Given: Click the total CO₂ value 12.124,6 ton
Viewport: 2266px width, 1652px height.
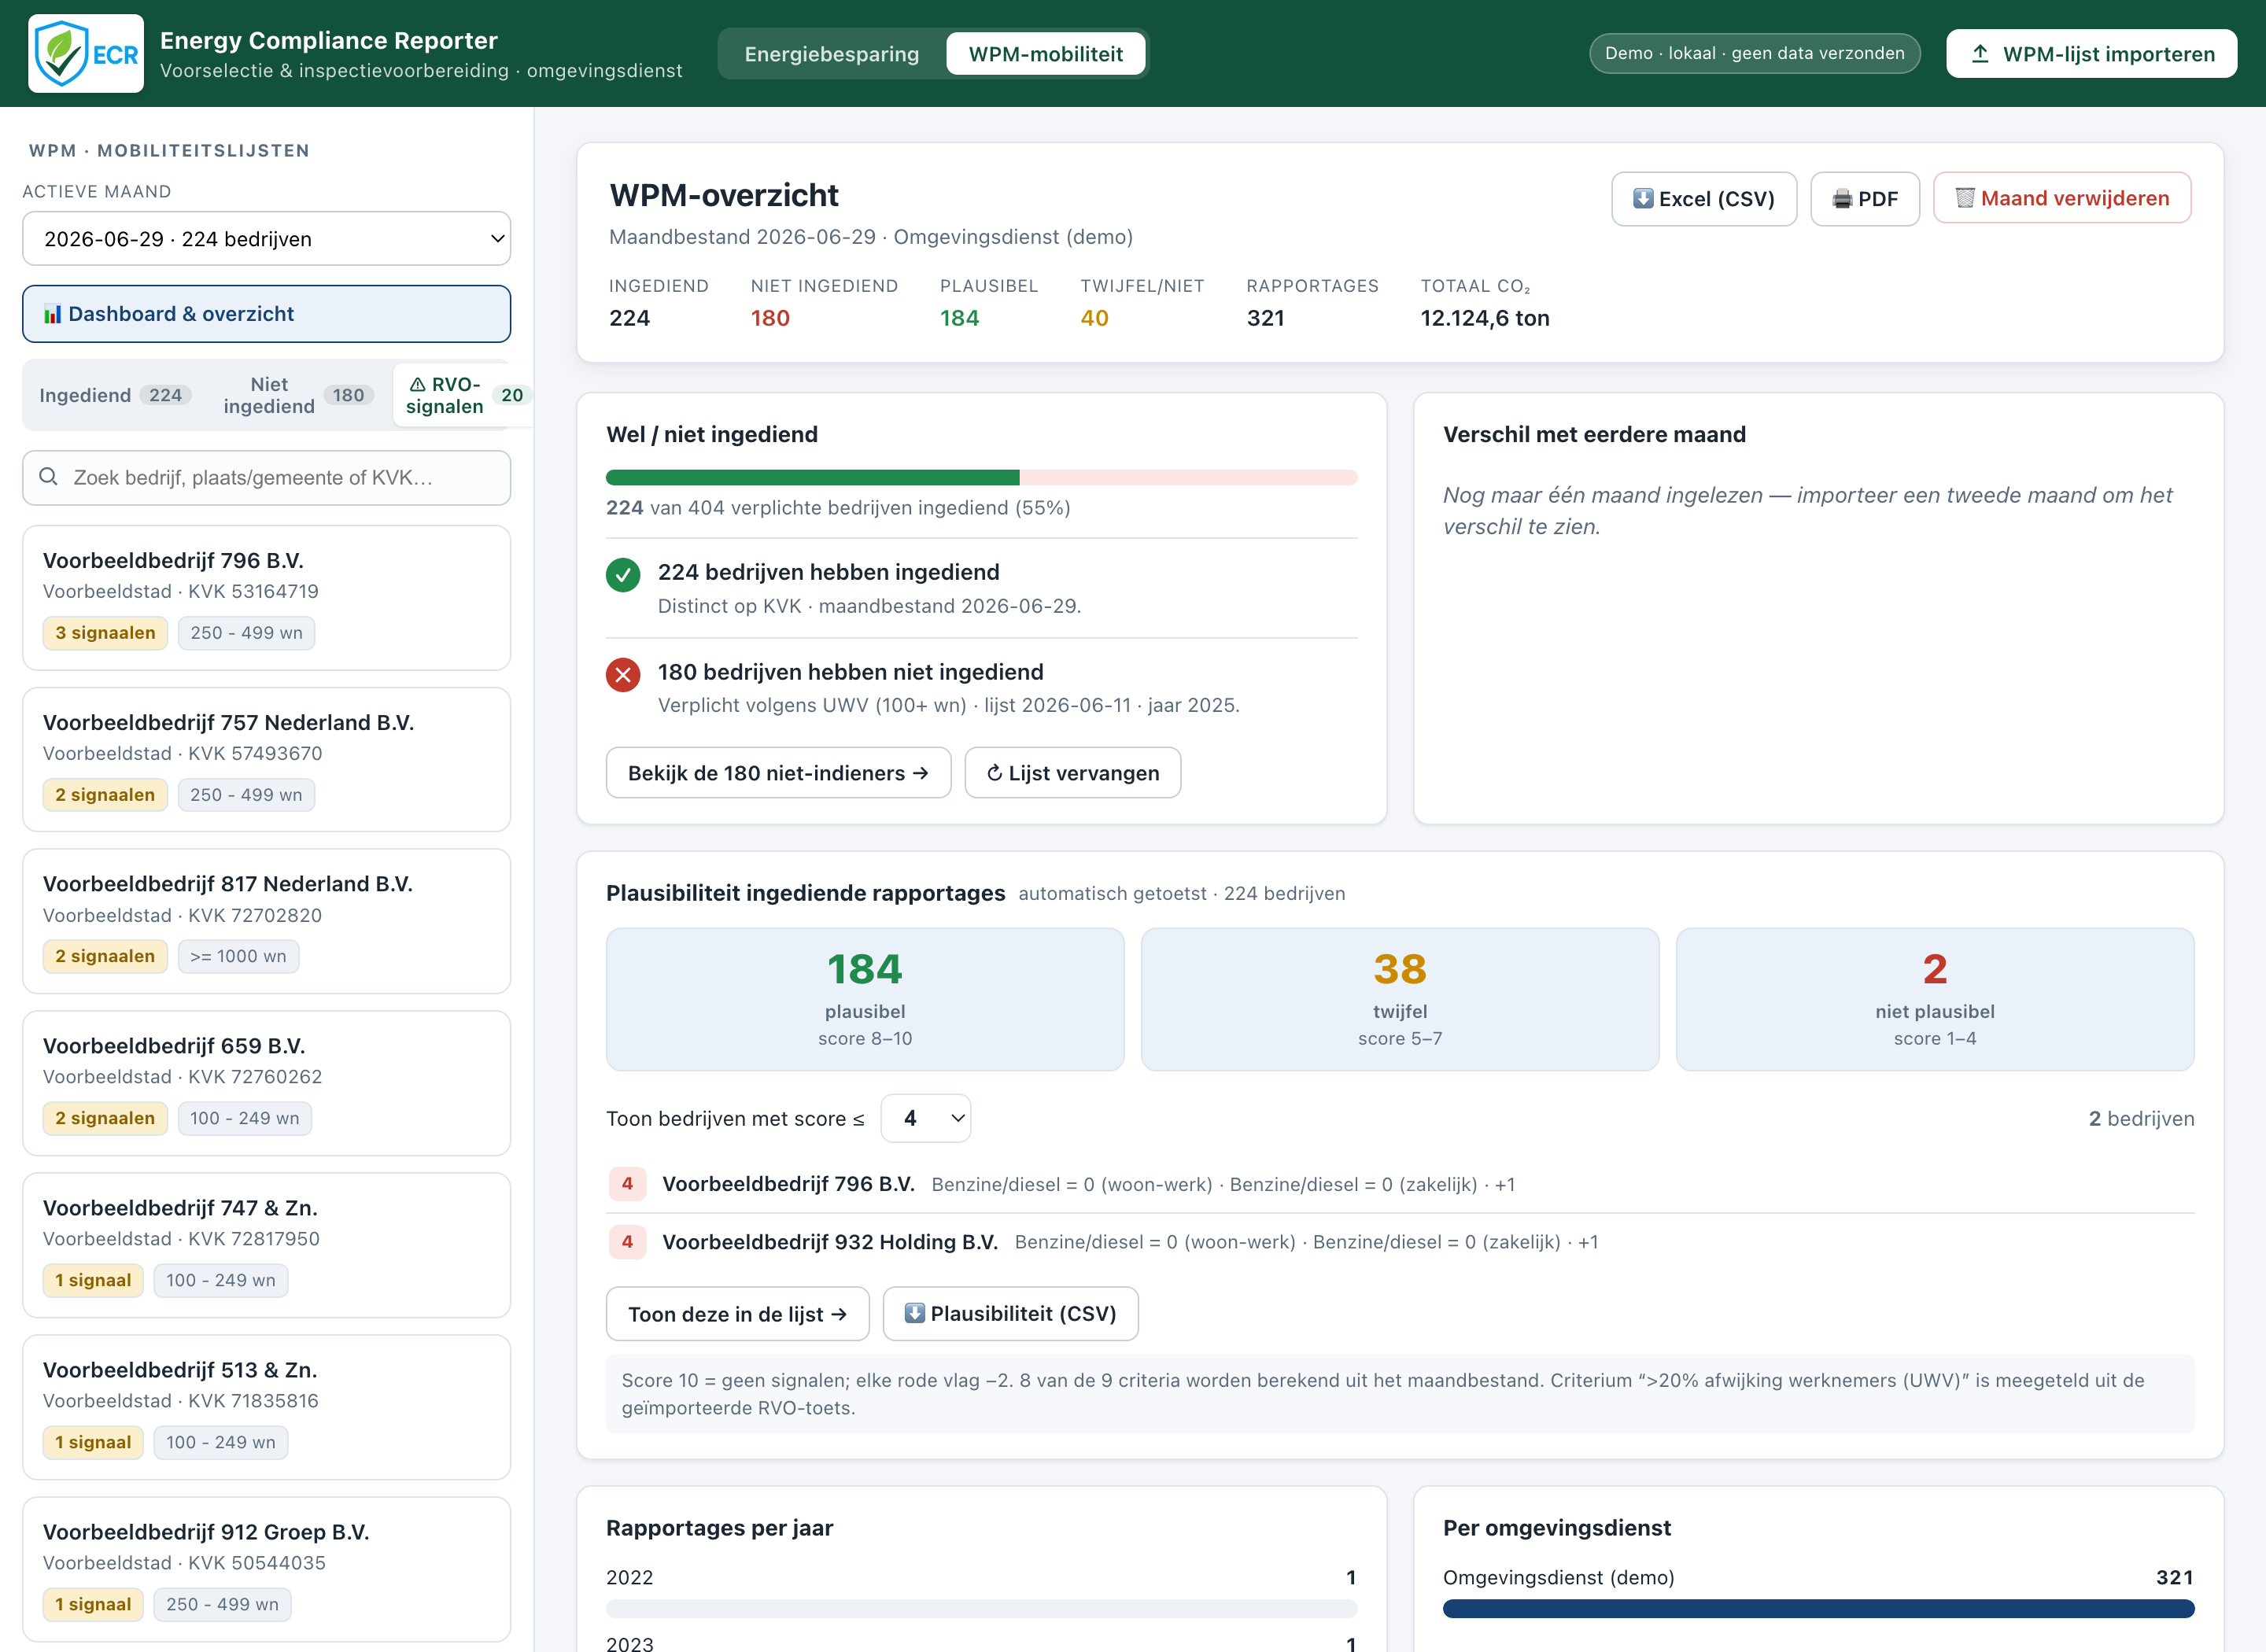Looking at the screenshot, I should [1485, 318].
